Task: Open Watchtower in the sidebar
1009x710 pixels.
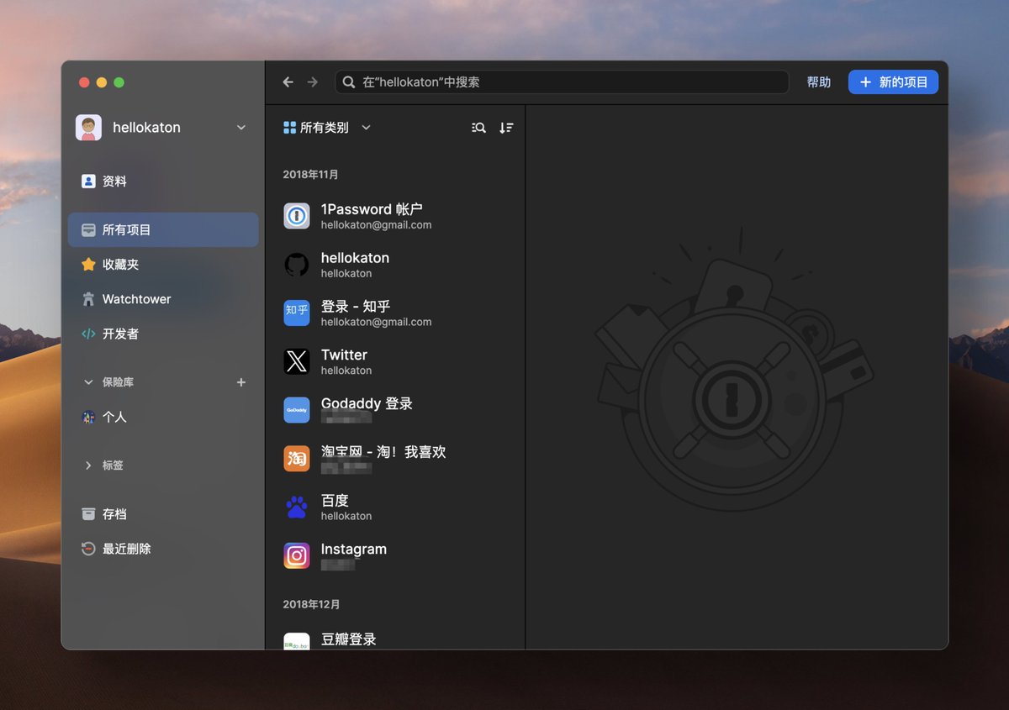Action: [x=163, y=299]
